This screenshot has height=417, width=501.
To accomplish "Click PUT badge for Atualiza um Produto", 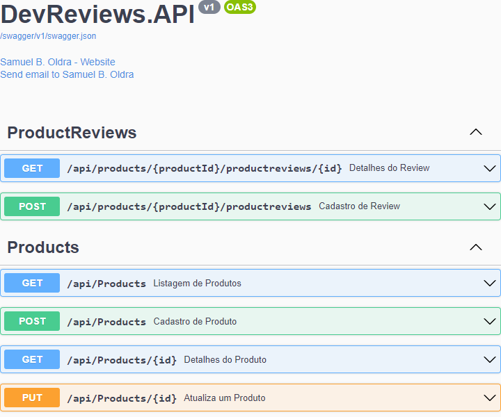I will (32, 398).
